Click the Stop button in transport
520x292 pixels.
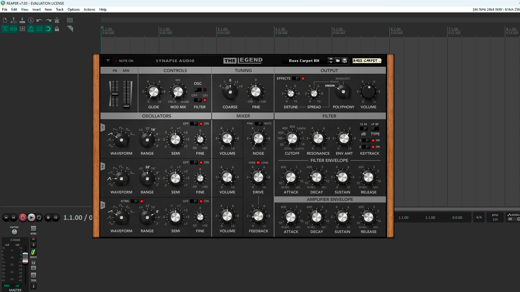(x=48, y=217)
